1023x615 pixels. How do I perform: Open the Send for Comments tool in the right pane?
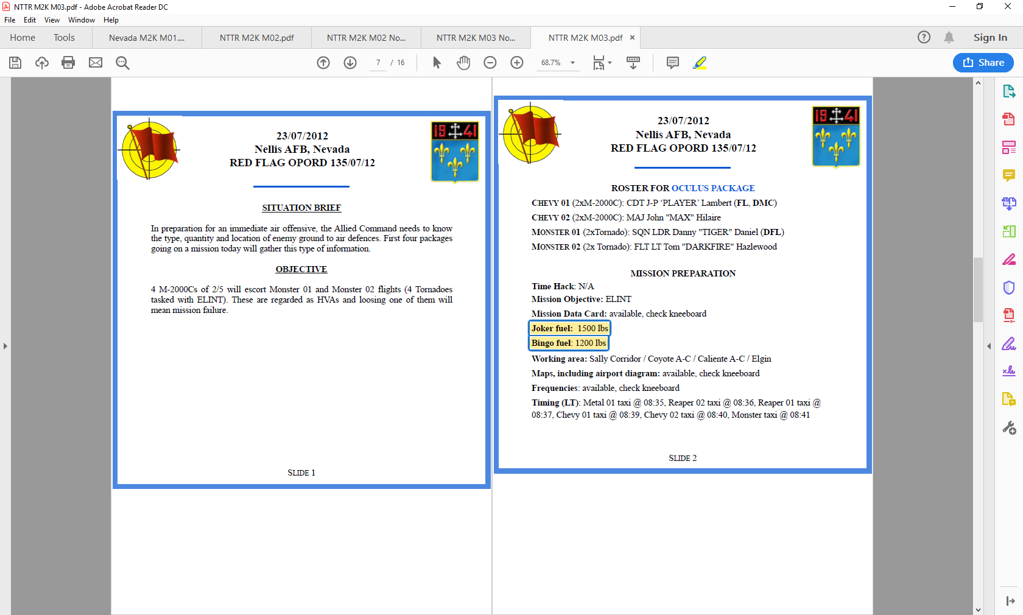coord(1009,399)
